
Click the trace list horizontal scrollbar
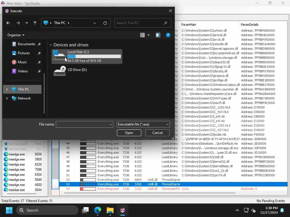point(150,193)
